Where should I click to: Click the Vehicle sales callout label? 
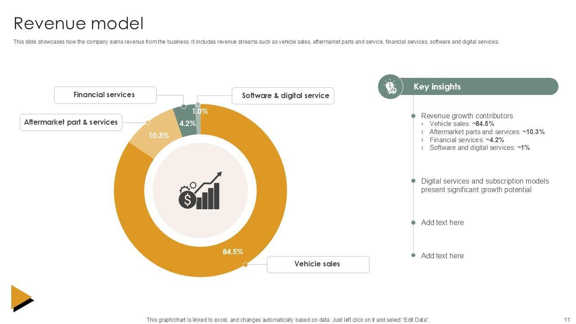coord(318,264)
